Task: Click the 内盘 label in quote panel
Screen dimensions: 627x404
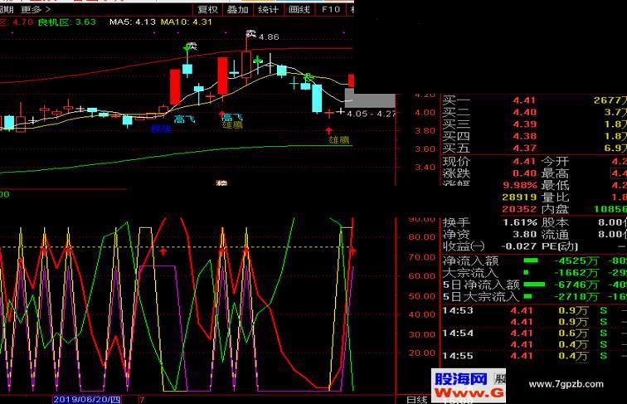Action: click(555, 209)
